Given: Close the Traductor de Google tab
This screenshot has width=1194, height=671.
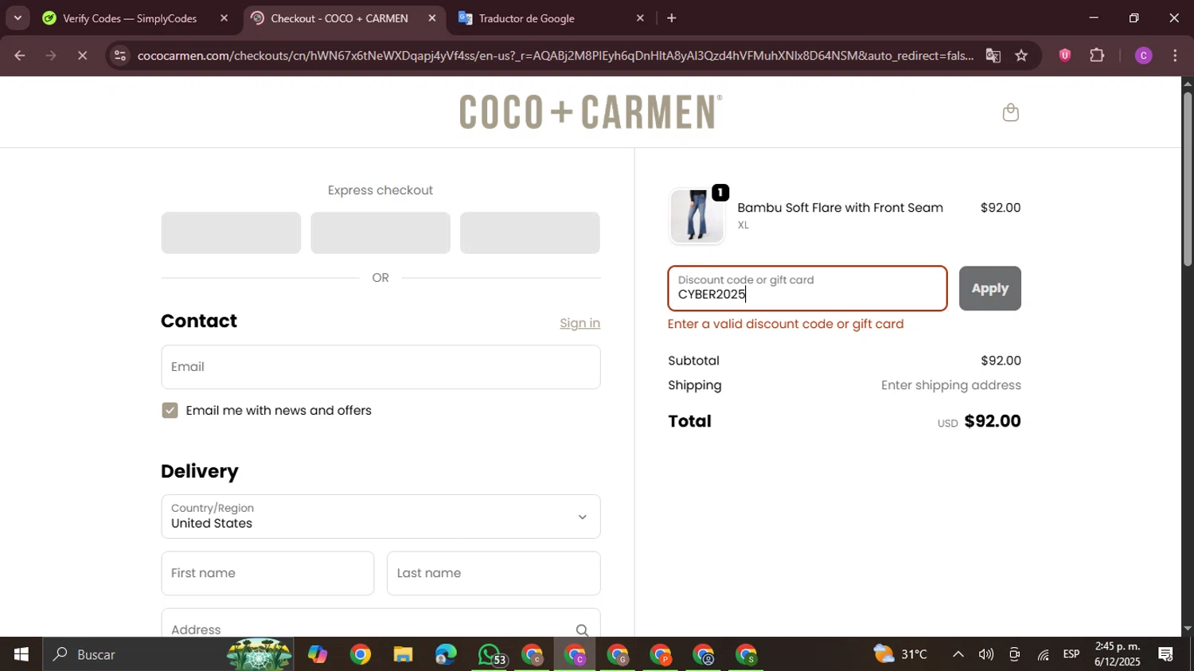Looking at the screenshot, I should click(640, 18).
